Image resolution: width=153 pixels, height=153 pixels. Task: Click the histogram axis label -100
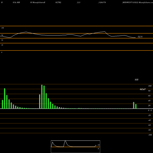coord(150,135)
